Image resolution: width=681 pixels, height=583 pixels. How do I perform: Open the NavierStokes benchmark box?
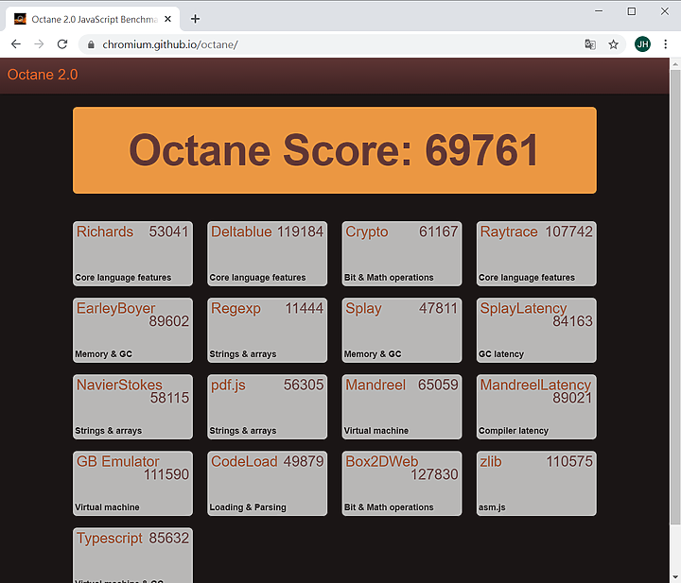coord(132,407)
